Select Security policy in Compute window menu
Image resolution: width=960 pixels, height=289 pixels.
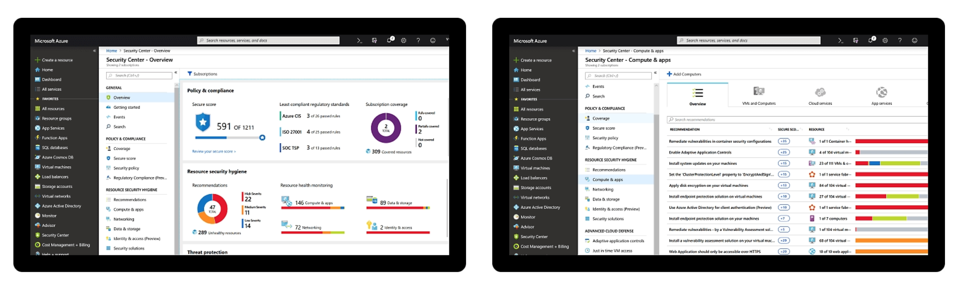[x=605, y=138]
